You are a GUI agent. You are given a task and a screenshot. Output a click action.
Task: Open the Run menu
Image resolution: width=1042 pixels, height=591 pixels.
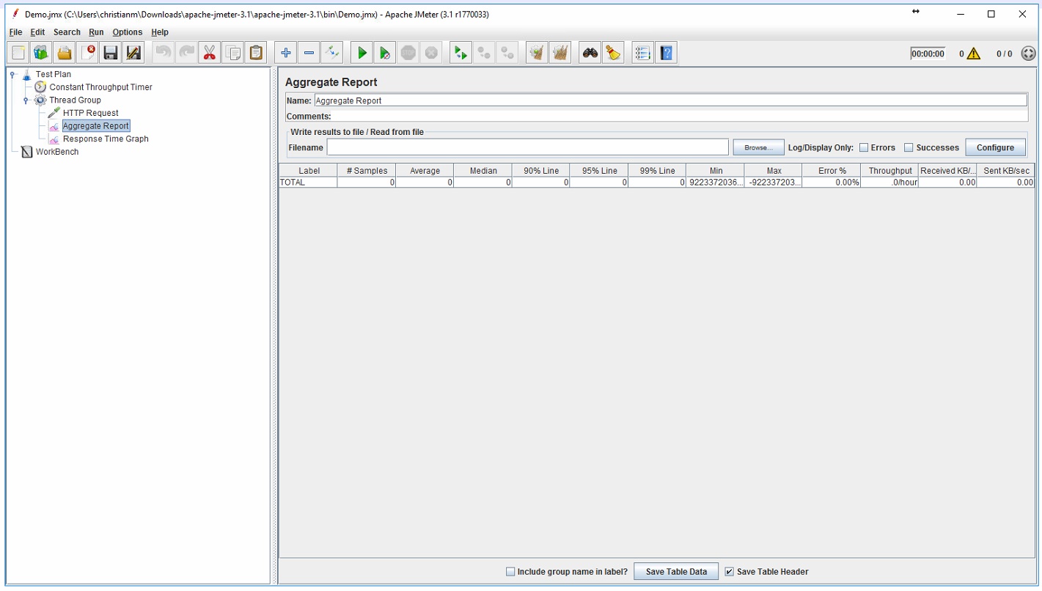(96, 32)
